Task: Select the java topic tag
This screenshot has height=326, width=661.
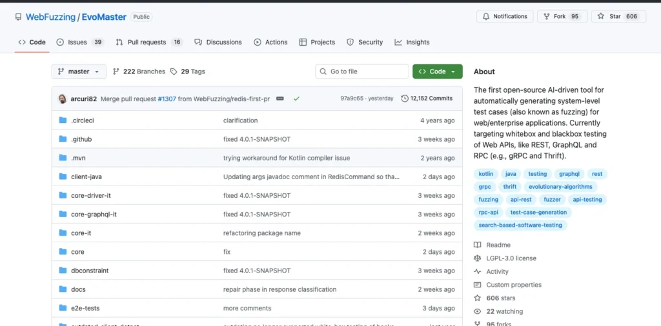Action: [x=511, y=174]
